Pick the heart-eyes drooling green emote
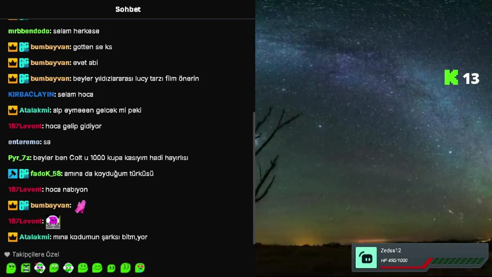The width and height of the screenshot is (492, 277). tap(140, 268)
